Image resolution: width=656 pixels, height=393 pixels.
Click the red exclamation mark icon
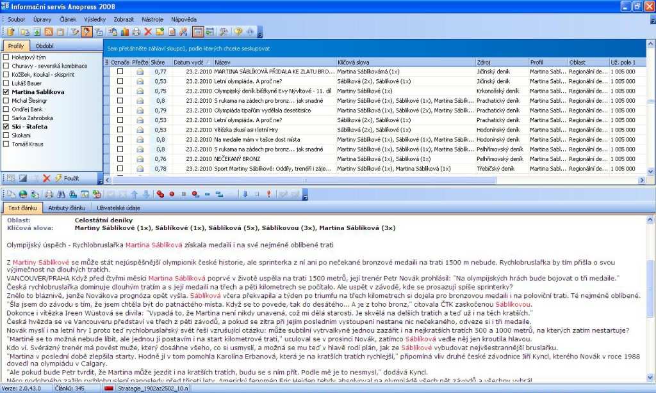(x=268, y=194)
